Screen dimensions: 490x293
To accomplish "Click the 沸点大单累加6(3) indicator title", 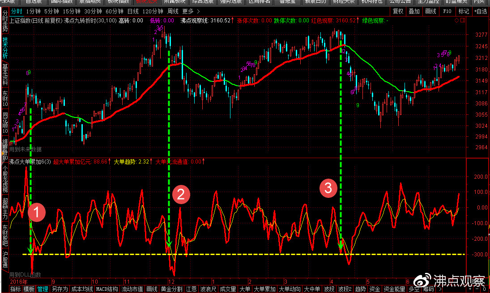I will pos(30,162).
